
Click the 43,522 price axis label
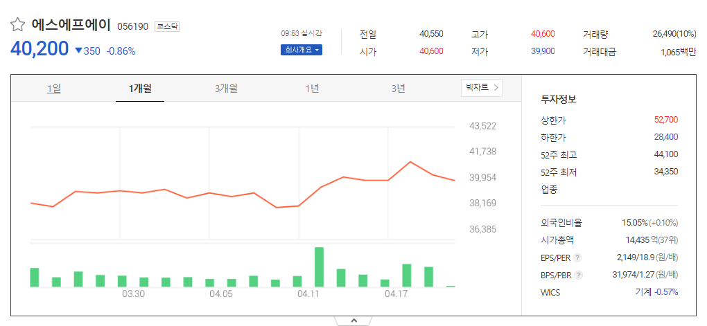(x=483, y=126)
